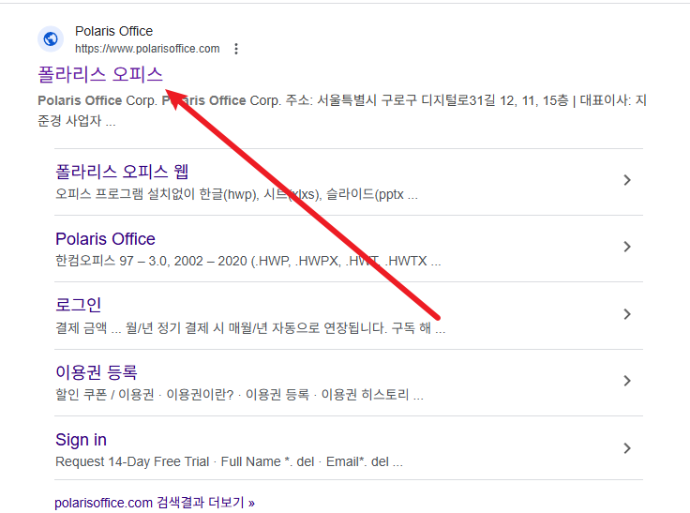Open the 이용권 등록 sitelink
690x513 pixels.
click(x=97, y=372)
